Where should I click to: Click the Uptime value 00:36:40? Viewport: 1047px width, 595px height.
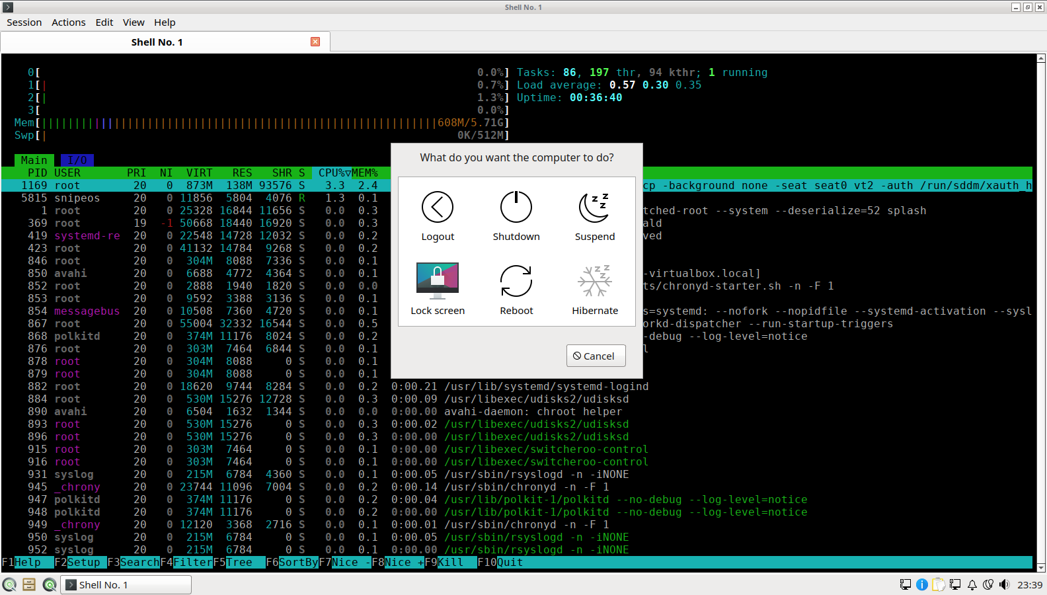pos(596,98)
